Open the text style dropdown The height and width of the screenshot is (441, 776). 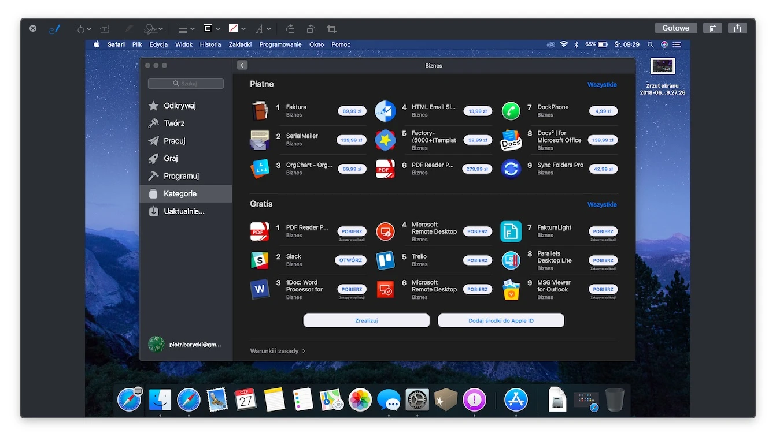[x=263, y=28]
